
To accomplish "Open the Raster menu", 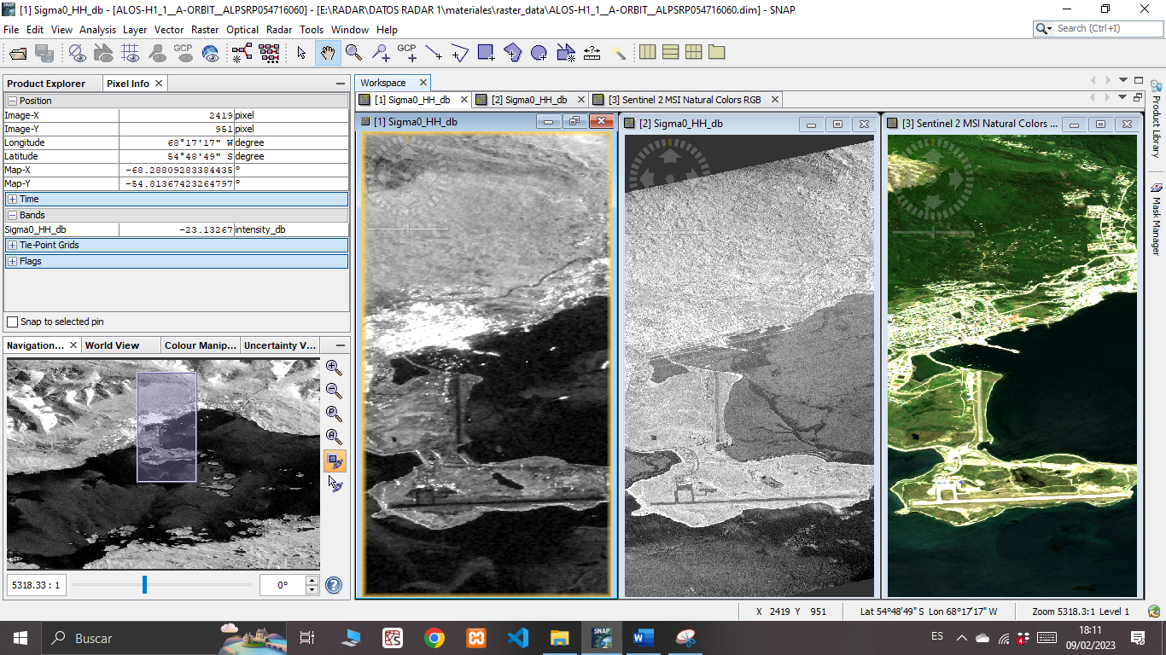I will point(205,29).
